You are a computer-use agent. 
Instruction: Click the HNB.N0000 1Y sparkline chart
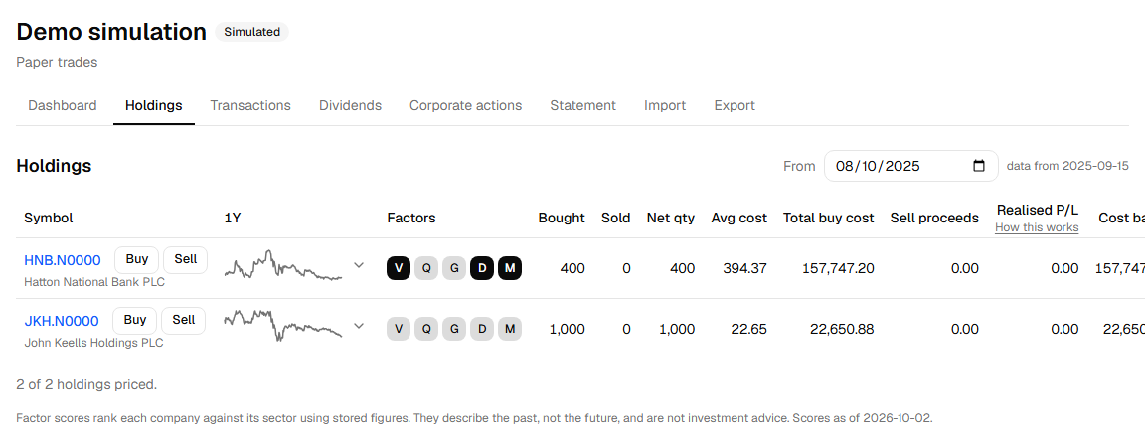(x=283, y=266)
